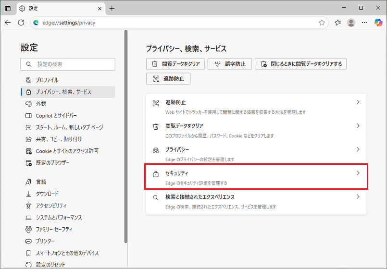This screenshot has height=269, width=387.
Task: Select プライバシー、検索、サービス in sidebar
Action: coord(68,92)
